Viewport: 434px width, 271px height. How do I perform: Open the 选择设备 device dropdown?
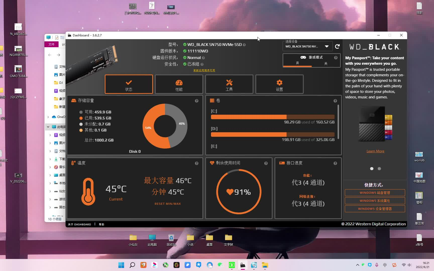point(307,46)
